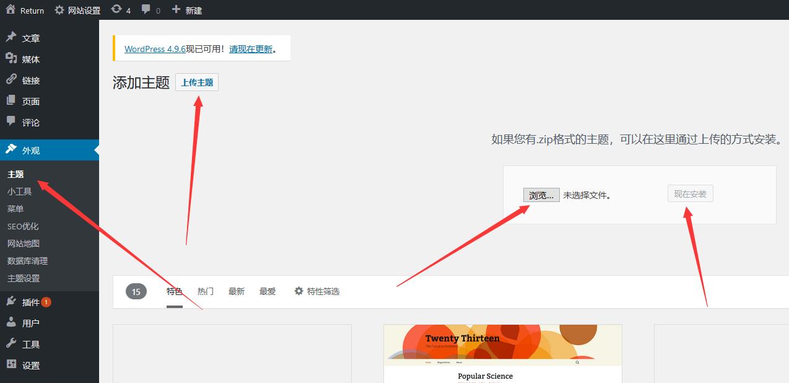This screenshot has height=383, width=789.
Task: Select 小工具 in the appearance submenu
Action: click(19, 191)
